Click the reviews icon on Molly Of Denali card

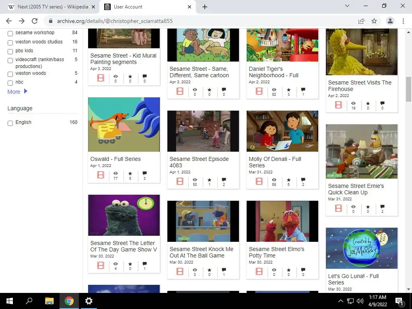pyautogui.click(x=303, y=180)
